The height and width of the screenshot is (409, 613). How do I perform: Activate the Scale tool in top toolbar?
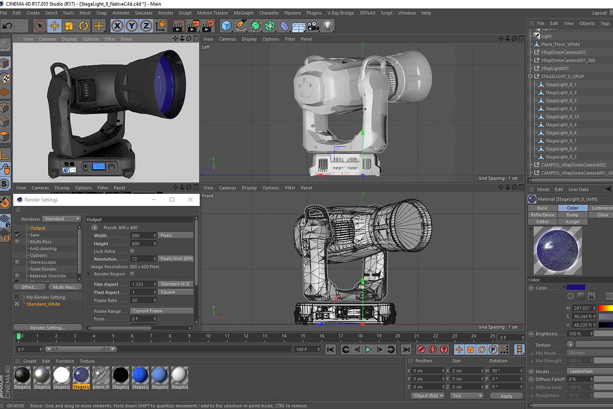point(69,26)
